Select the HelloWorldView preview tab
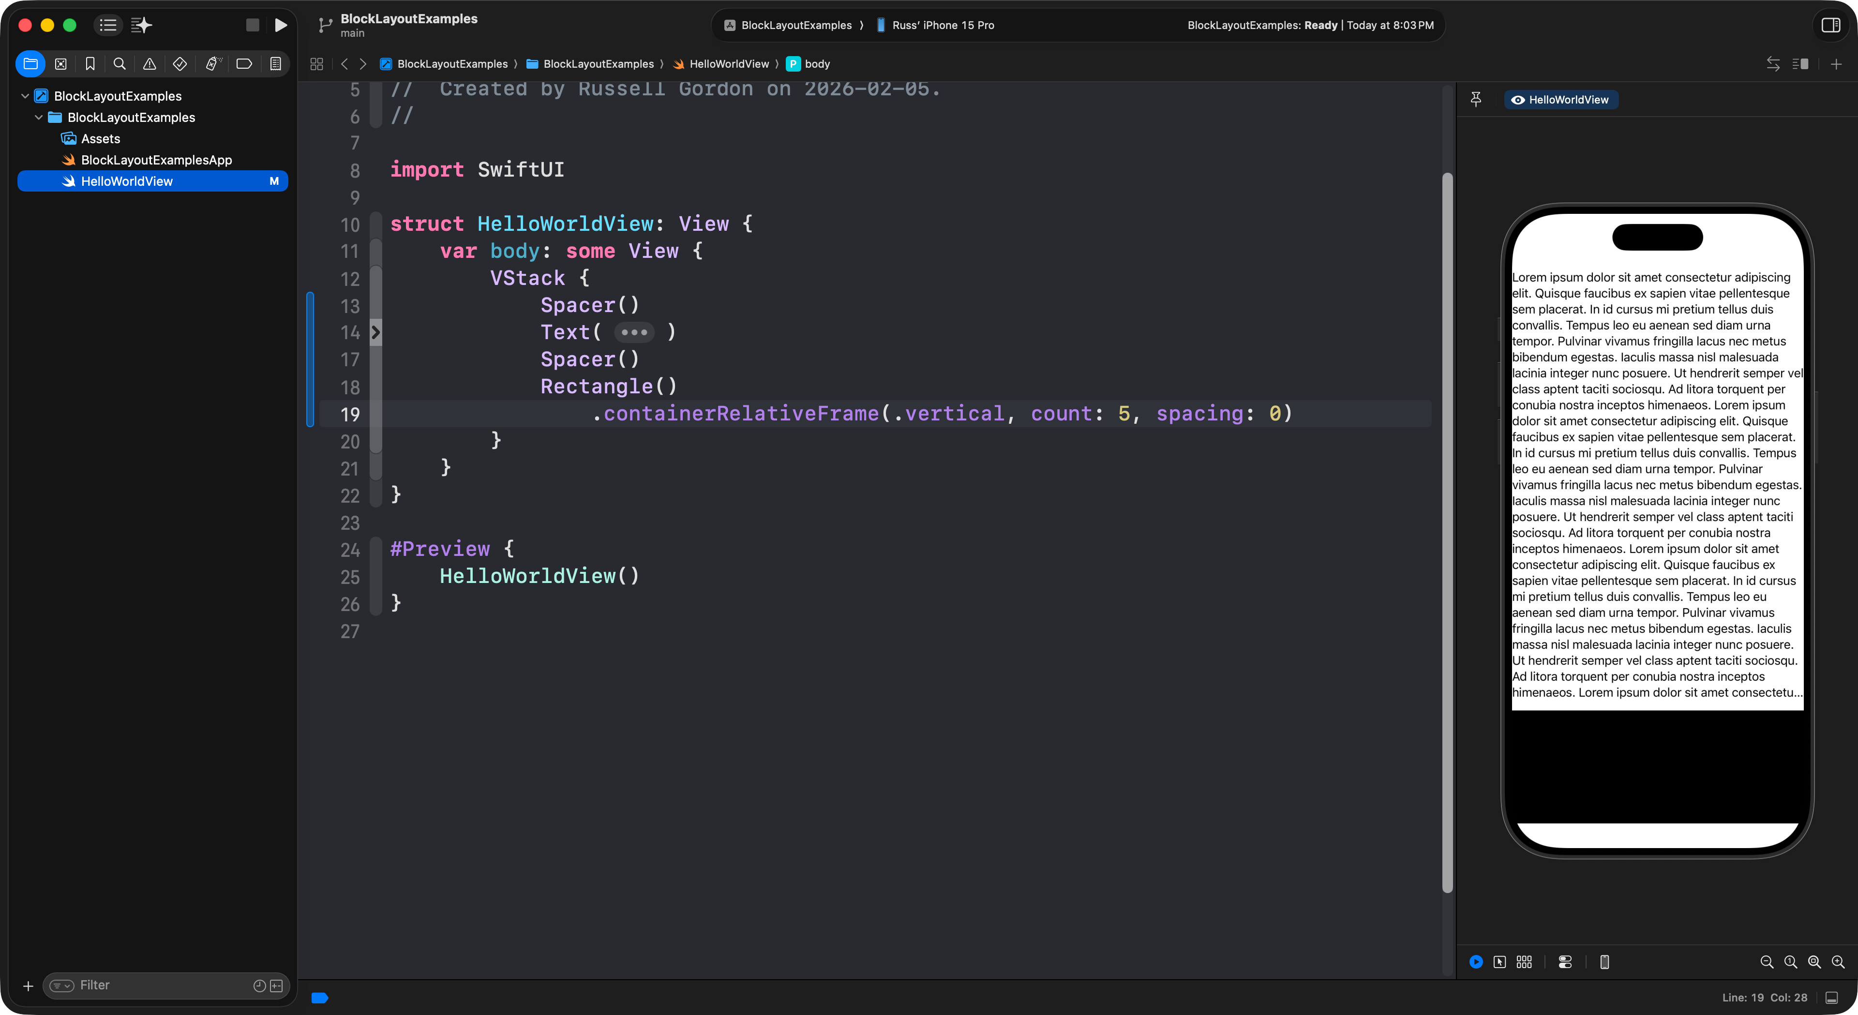The width and height of the screenshot is (1858, 1015). point(1561,100)
